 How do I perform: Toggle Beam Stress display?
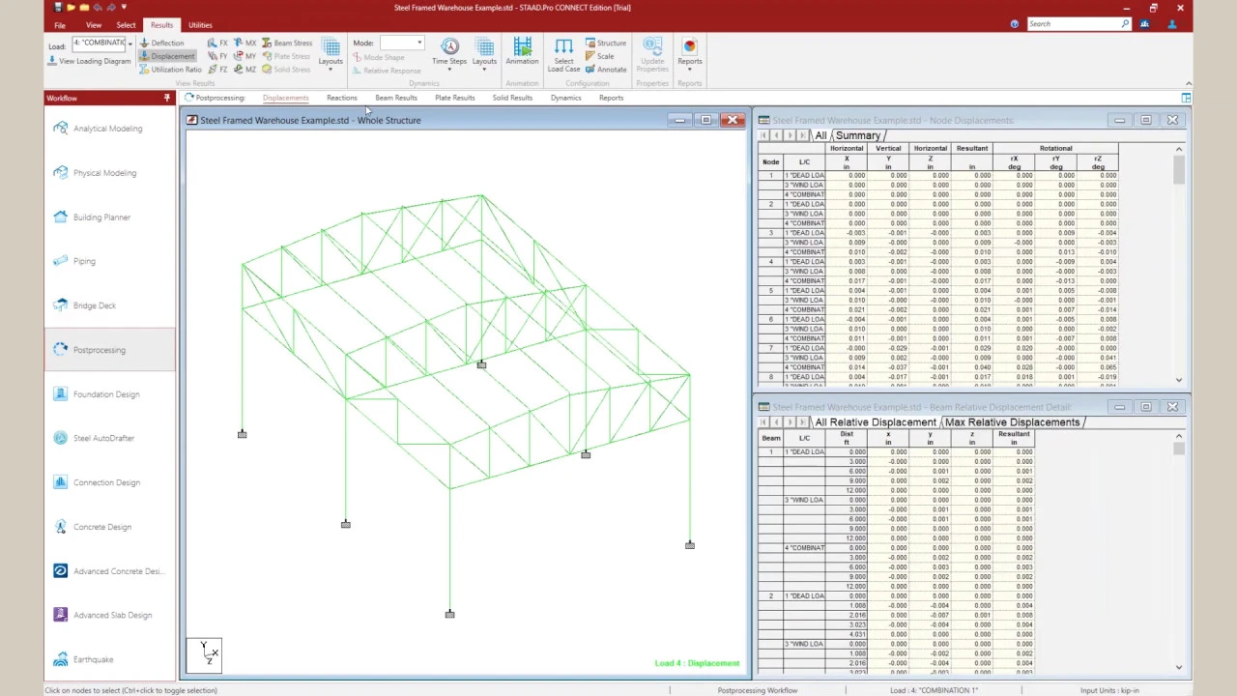pos(287,43)
